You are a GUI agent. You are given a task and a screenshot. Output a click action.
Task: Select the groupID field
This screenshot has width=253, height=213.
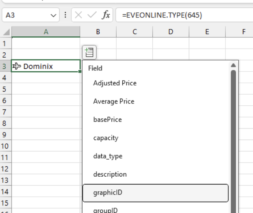156,208
